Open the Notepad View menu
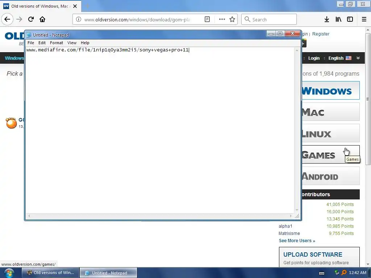The image size is (371, 278). click(x=72, y=43)
